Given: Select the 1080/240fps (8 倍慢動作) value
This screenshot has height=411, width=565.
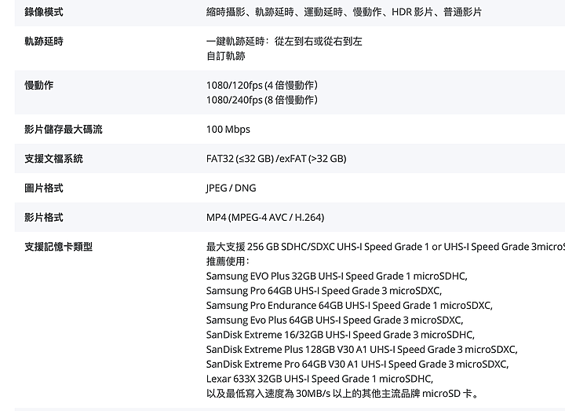Looking at the screenshot, I should tap(261, 100).
